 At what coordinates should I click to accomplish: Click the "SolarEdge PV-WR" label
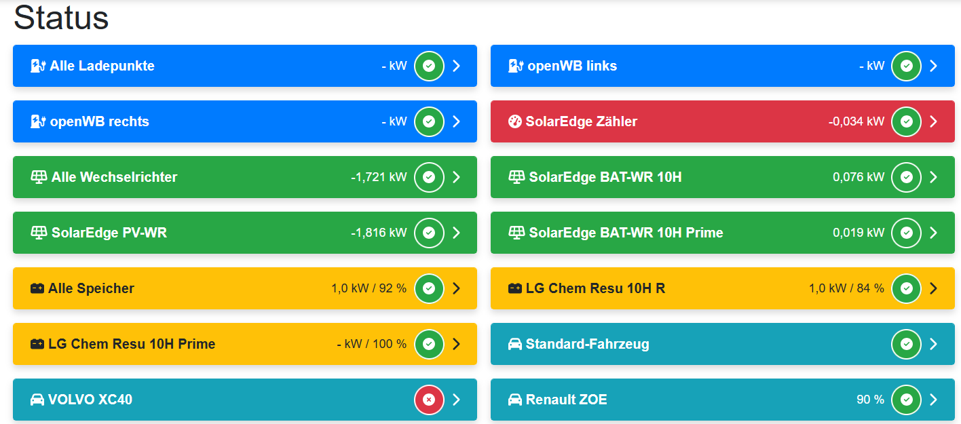(x=109, y=233)
